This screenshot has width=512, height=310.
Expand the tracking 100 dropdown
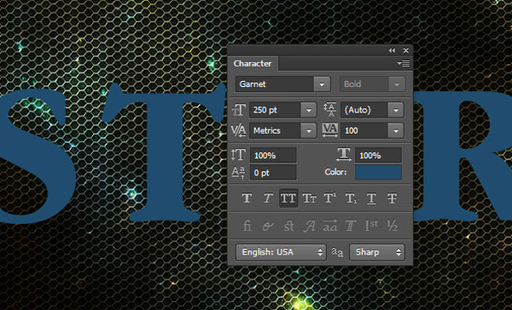tap(396, 130)
